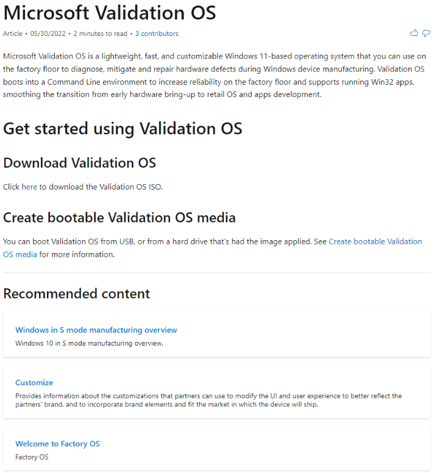Open Windows in S mode manufacturing overview

tap(96, 330)
